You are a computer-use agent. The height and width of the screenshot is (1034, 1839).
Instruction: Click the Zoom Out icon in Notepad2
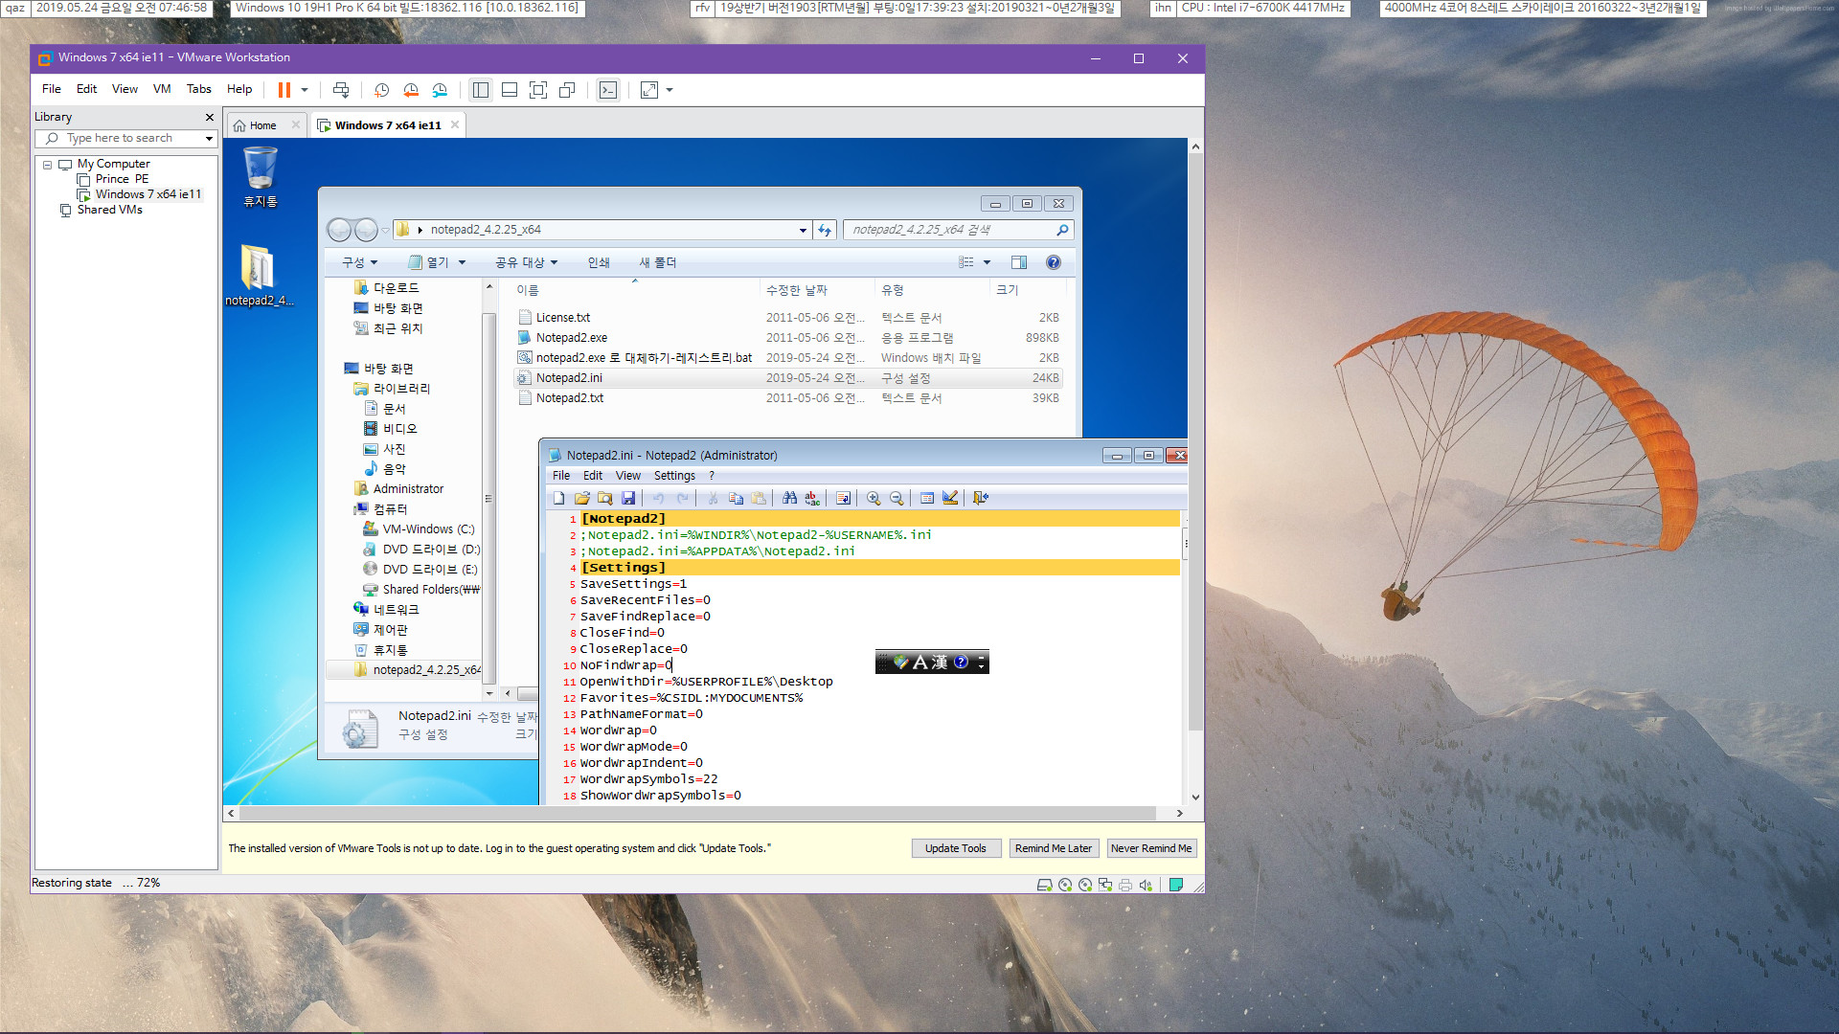[x=898, y=498]
